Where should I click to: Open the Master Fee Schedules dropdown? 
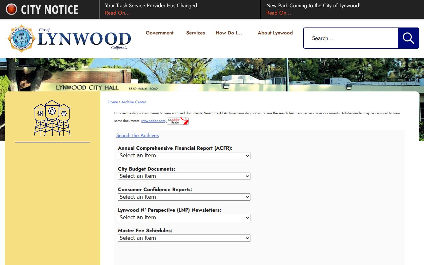(x=184, y=238)
